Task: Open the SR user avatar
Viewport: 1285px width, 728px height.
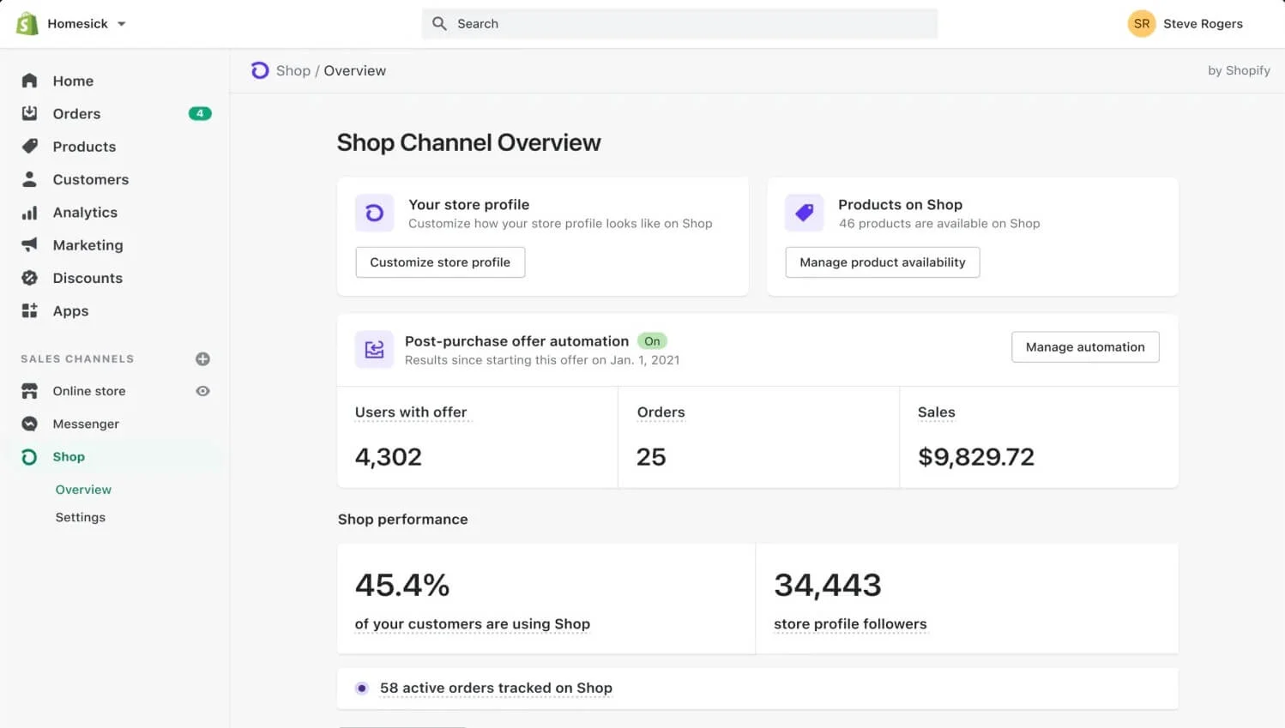Action: (1142, 24)
